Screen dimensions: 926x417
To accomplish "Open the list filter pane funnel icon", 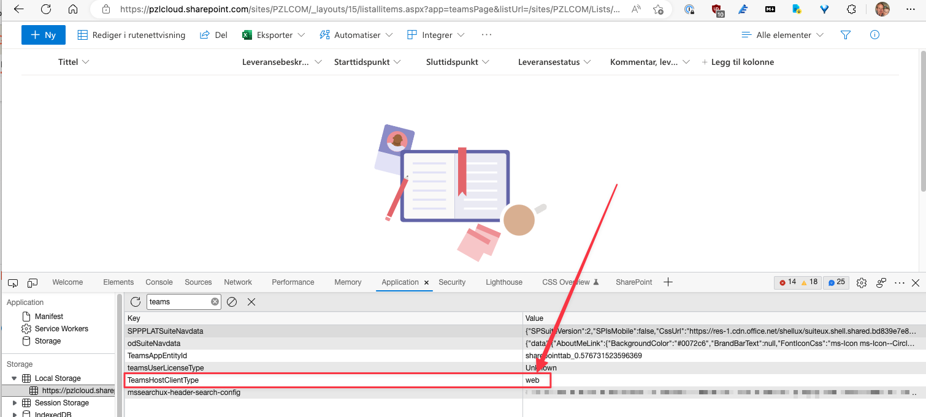I will [846, 35].
